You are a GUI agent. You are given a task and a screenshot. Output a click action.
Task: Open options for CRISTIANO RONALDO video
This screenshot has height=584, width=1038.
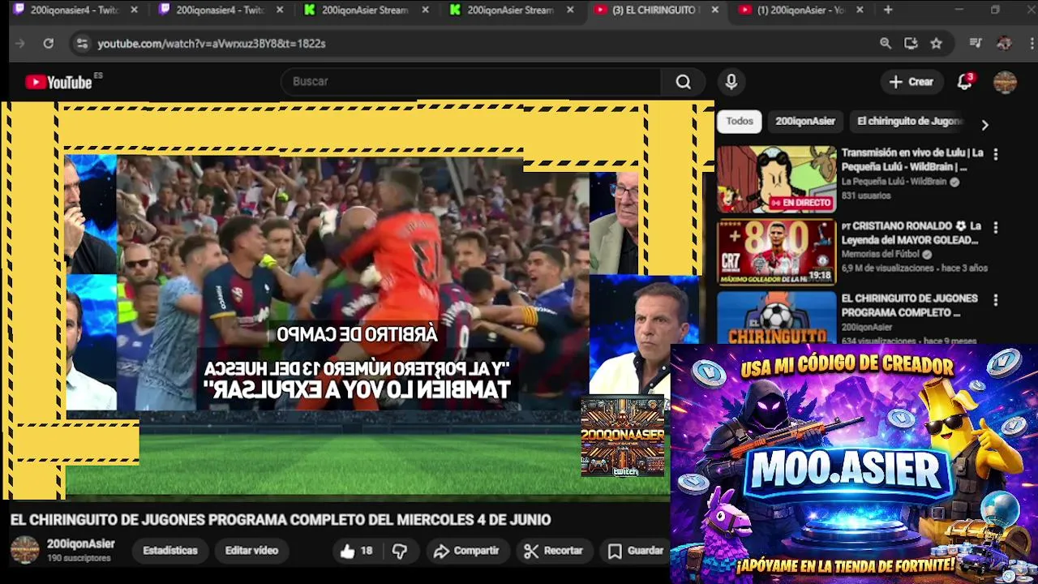point(995,227)
